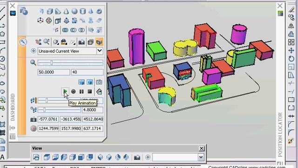Open animation settings icon beside stop

pos(99,91)
